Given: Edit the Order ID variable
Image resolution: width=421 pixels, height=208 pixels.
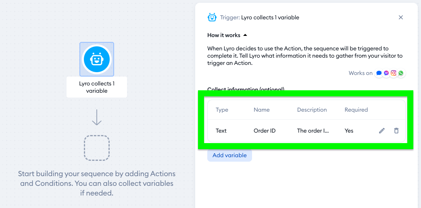Looking at the screenshot, I should 382,131.
